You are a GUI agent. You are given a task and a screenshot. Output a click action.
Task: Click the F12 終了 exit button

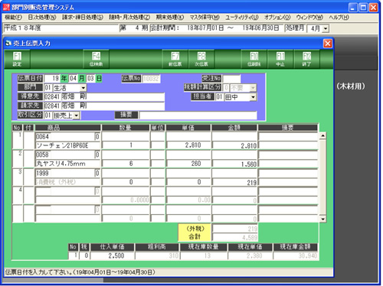tap(306, 59)
